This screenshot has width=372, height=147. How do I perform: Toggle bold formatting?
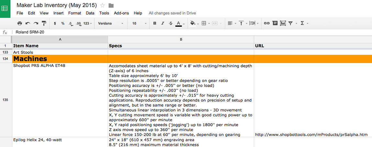pos(155,23)
